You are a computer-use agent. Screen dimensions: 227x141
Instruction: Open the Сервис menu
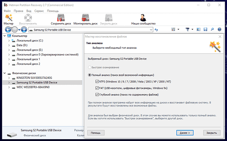(39, 11)
